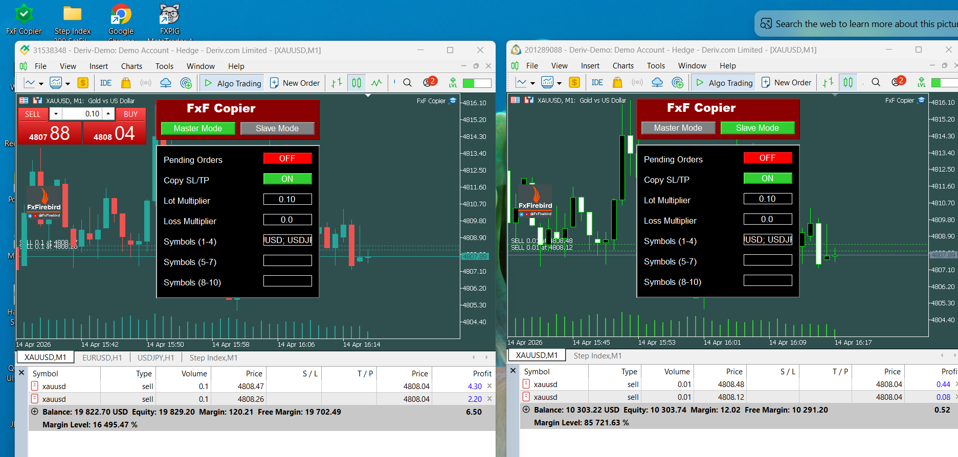958x457 pixels.
Task: Expand indicators dropdown arrow in right terminal
Action: 559,83
